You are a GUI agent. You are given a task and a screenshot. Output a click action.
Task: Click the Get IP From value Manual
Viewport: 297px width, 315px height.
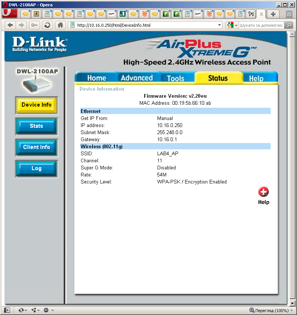(x=165, y=118)
